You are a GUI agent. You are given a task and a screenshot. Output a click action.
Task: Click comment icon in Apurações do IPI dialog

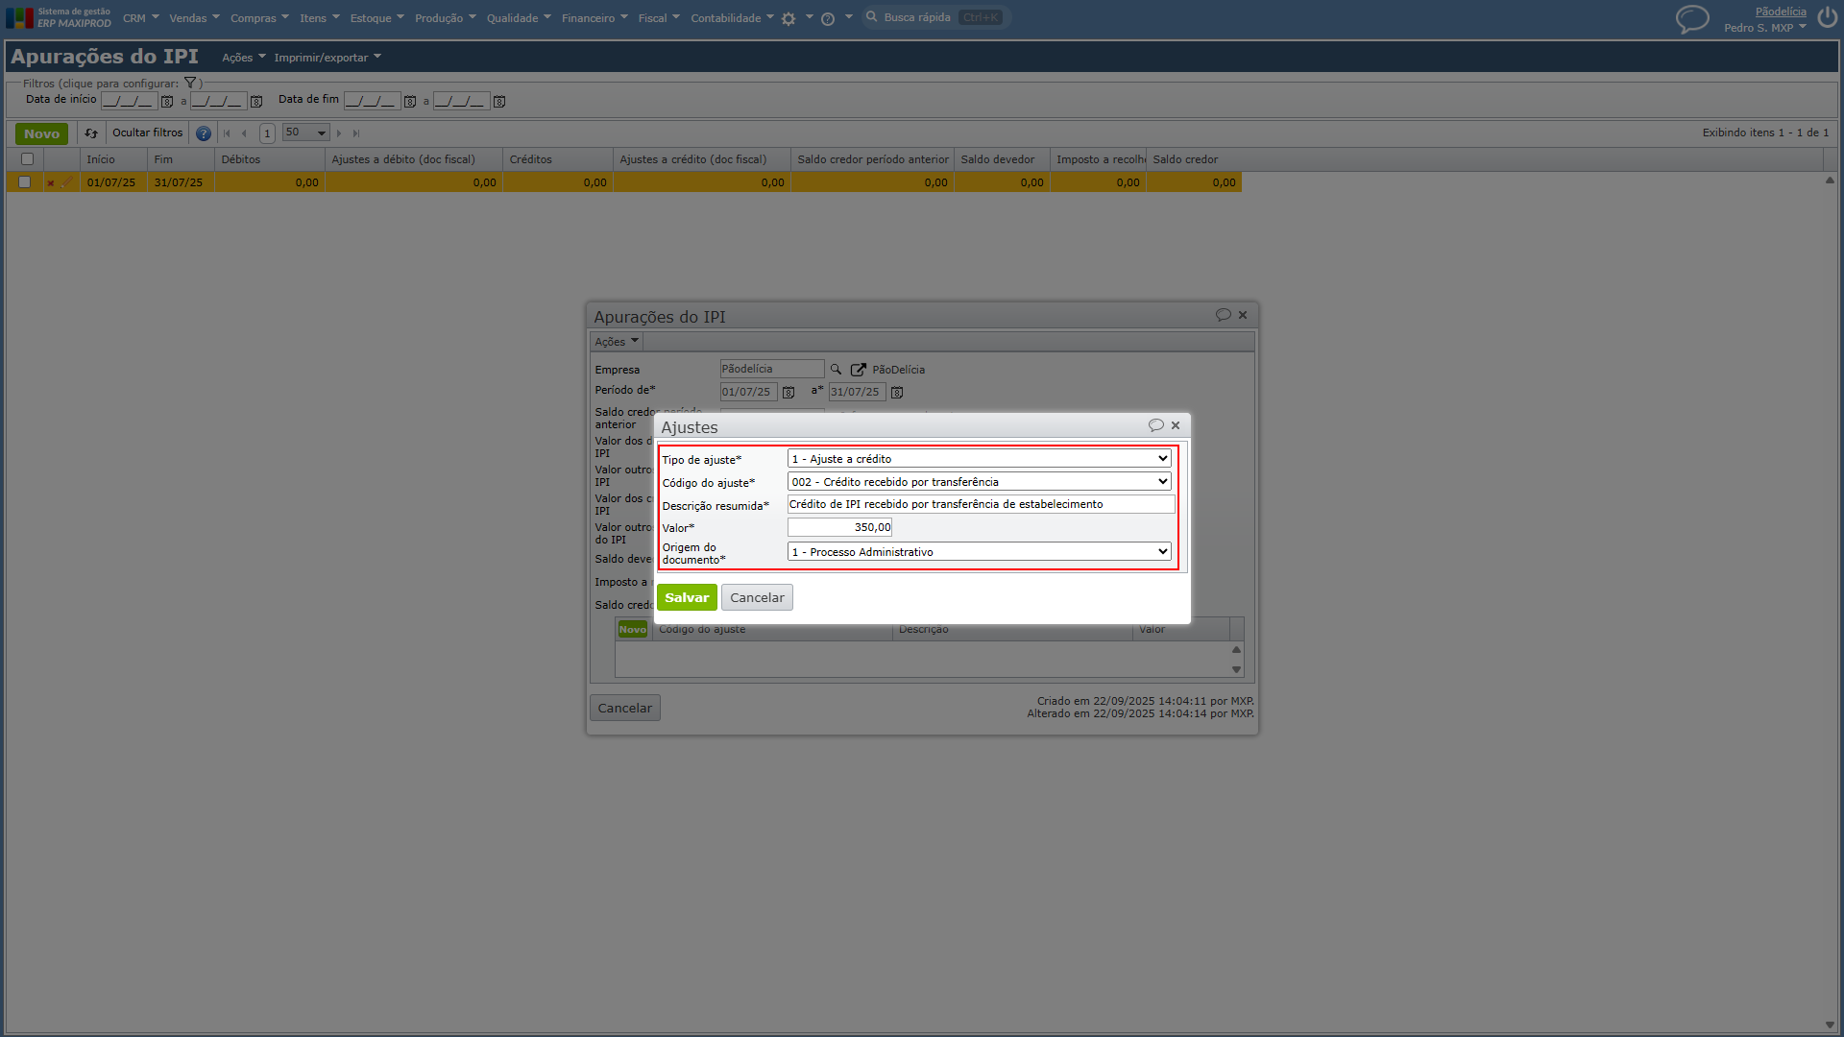point(1224,315)
